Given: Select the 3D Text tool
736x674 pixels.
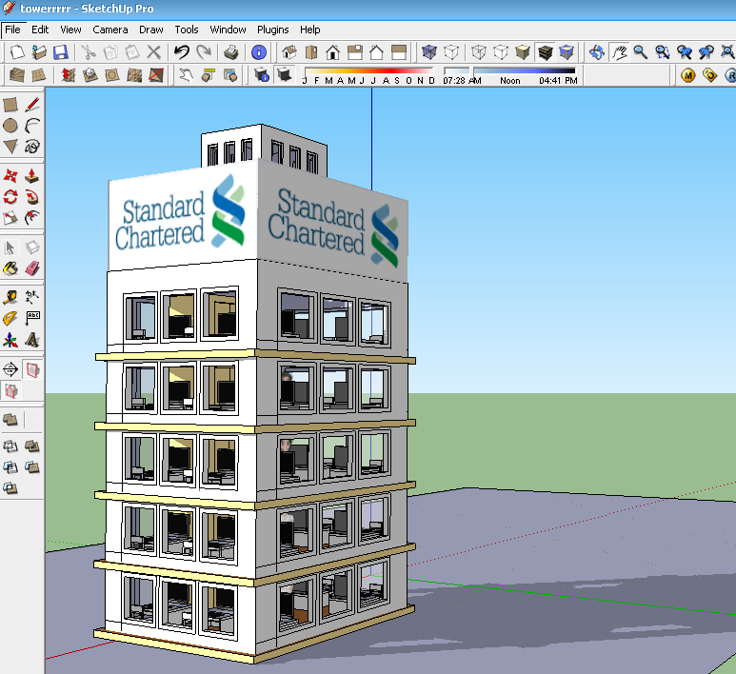Looking at the screenshot, I should pyautogui.click(x=32, y=340).
